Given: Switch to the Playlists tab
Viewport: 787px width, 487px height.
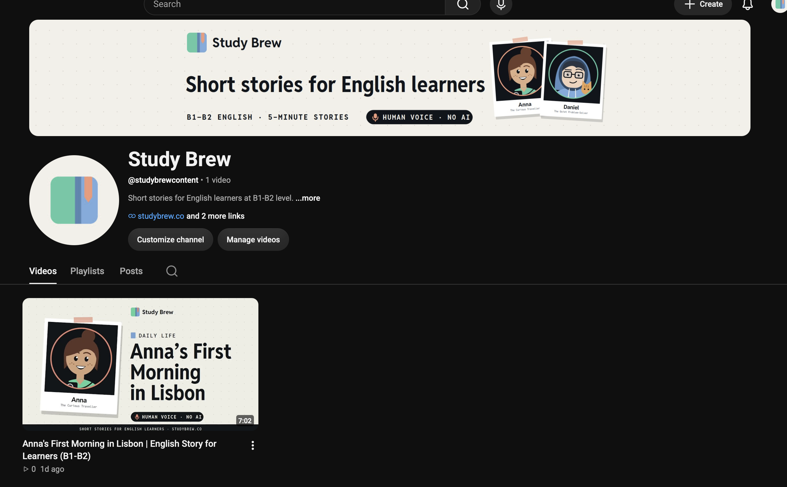Looking at the screenshot, I should point(87,271).
